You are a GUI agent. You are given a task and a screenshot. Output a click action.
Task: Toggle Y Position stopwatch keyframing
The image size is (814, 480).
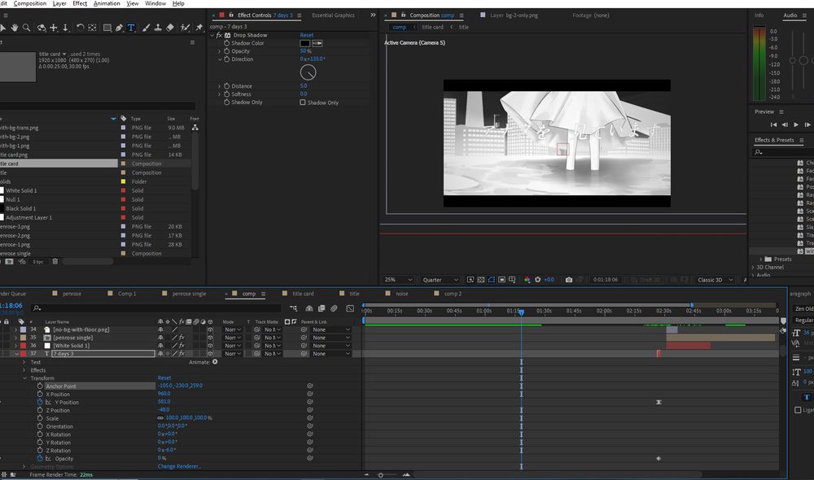pos(40,402)
